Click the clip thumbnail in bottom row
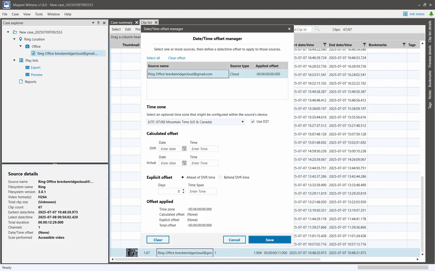 [132, 253]
